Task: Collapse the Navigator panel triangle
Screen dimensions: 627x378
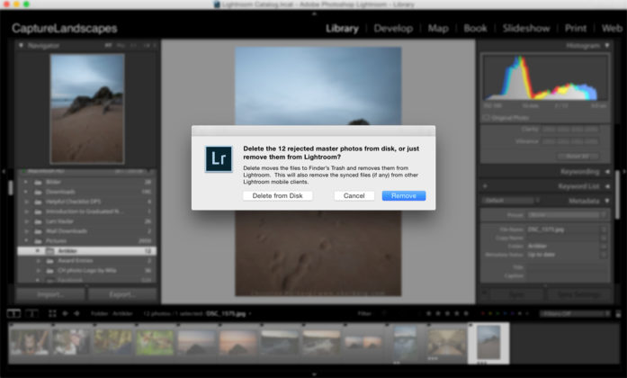Action: pyautogui.click(x=22, y=46)
